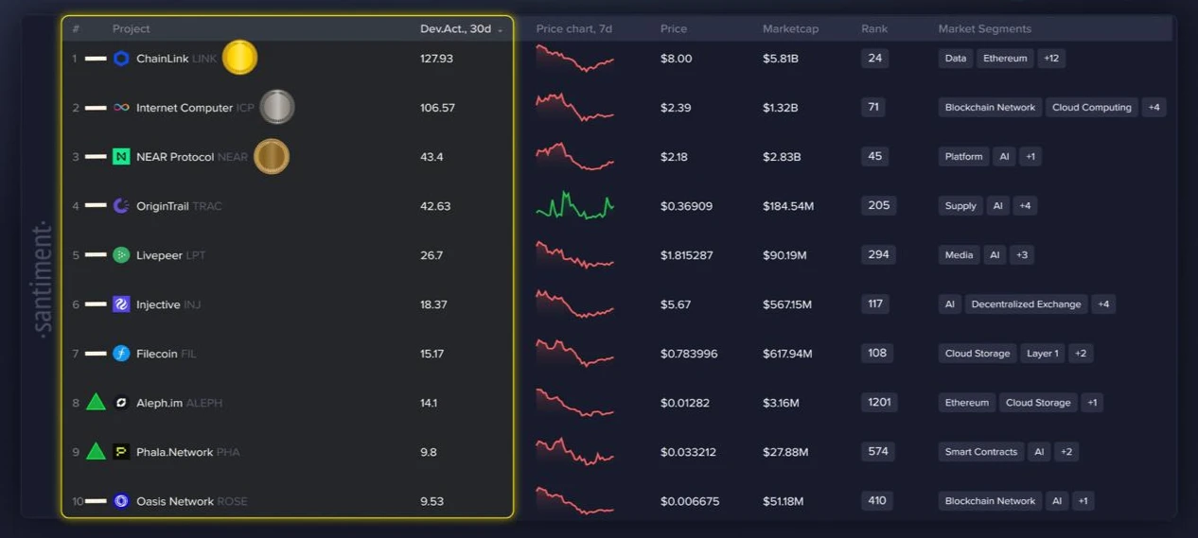The height and width of the screenshot is (538, 1198).
Task: Click the silver medal beside Internet Computer
Action: [x=277, y=107]
